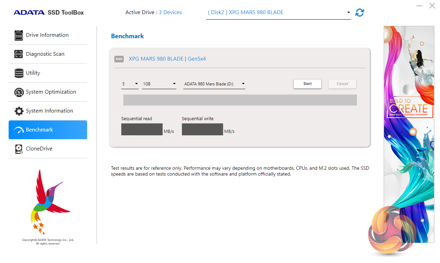440x263 pixels.
Task: Click the Sequential read result box
Action: [142, 129]
